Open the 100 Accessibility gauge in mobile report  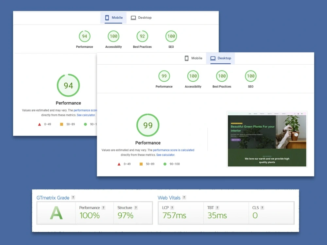pyautogui.click(x=113, y=37)
